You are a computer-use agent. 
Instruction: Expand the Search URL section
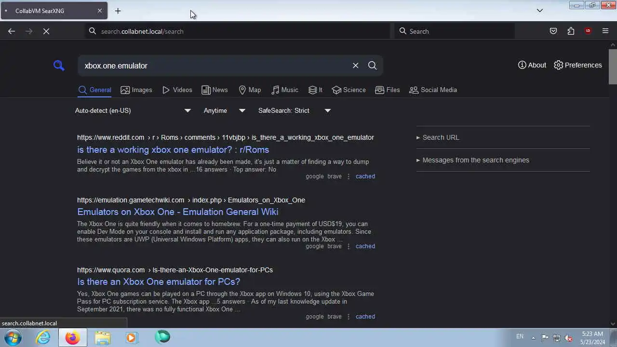coord(438,137)
